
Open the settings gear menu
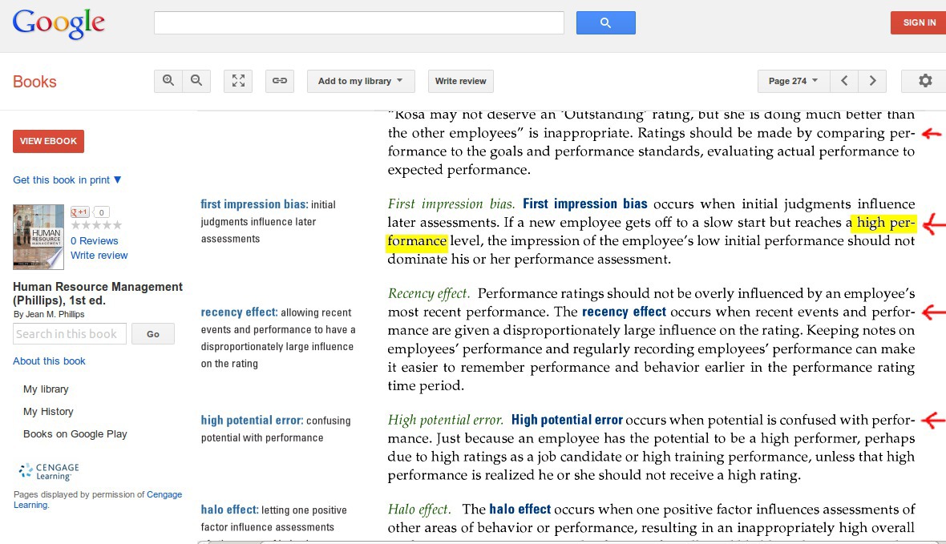pyautogui.click(x=925, y=81)
